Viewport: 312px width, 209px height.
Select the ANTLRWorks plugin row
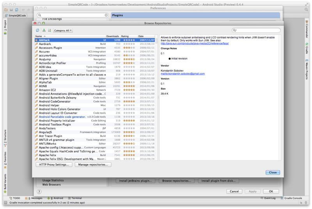point(95,144)
